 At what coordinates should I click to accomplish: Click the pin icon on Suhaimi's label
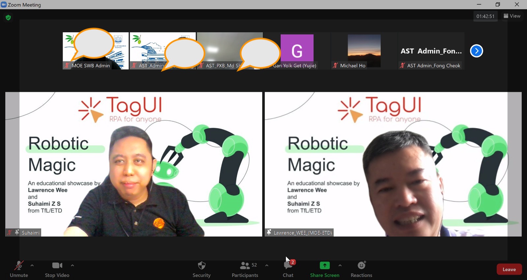(17, 232)
